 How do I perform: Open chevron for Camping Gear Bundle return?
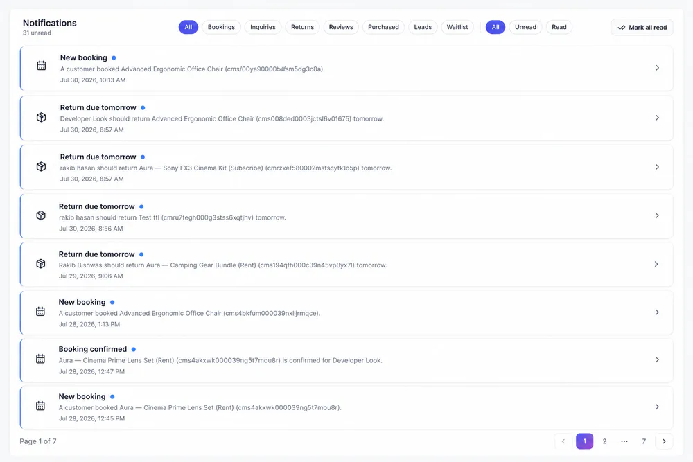tap(657, 264)
